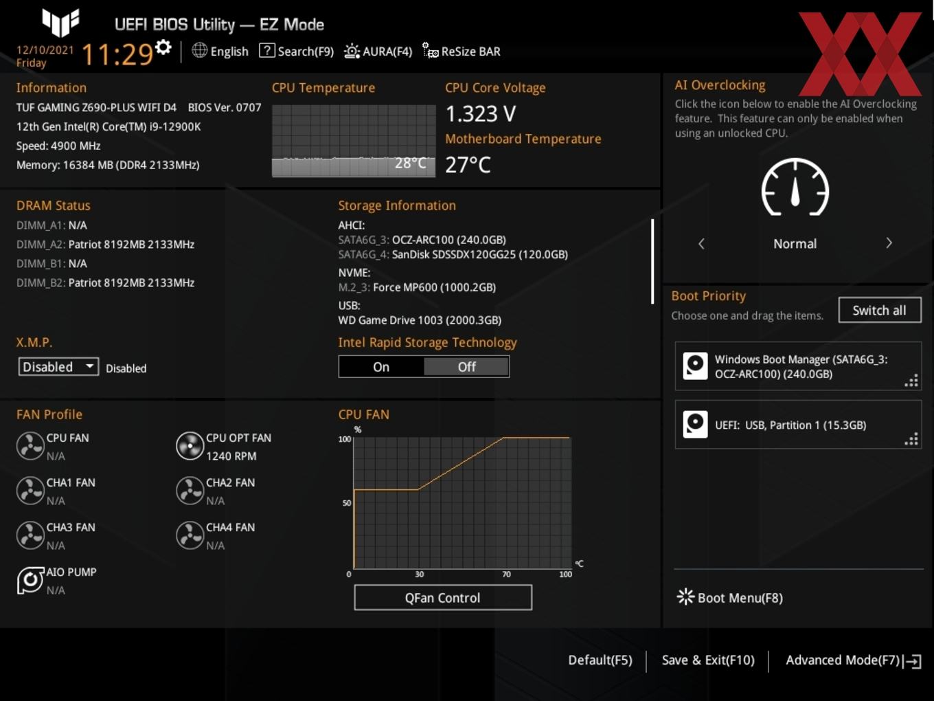Click Save & Exit(F10)
Screen dimensions: 934x701
click(x=708, y=660)
